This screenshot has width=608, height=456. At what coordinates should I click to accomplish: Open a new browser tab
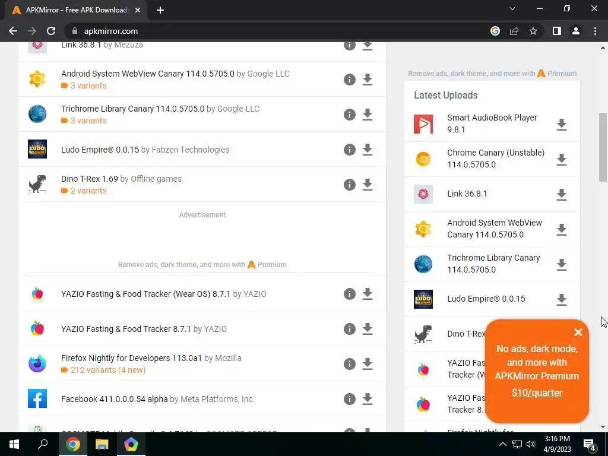click(x=160, y=10)
